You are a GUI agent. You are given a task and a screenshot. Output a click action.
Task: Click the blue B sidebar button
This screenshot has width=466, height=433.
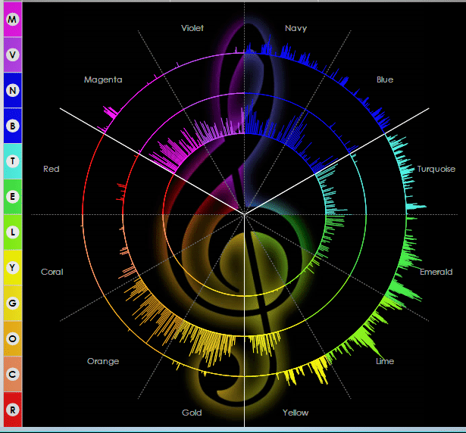click(12, 126)
